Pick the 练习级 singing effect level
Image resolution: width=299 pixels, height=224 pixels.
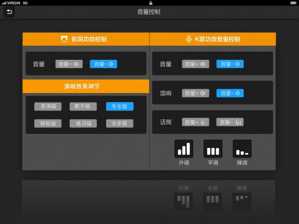tap(83, 123)
